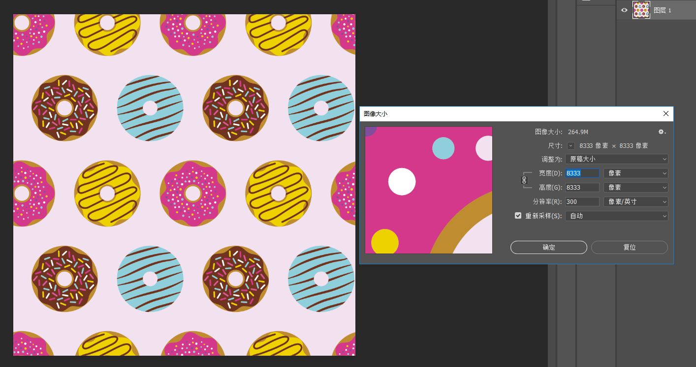Select the 图层 1 layer name

pos(663,10)
